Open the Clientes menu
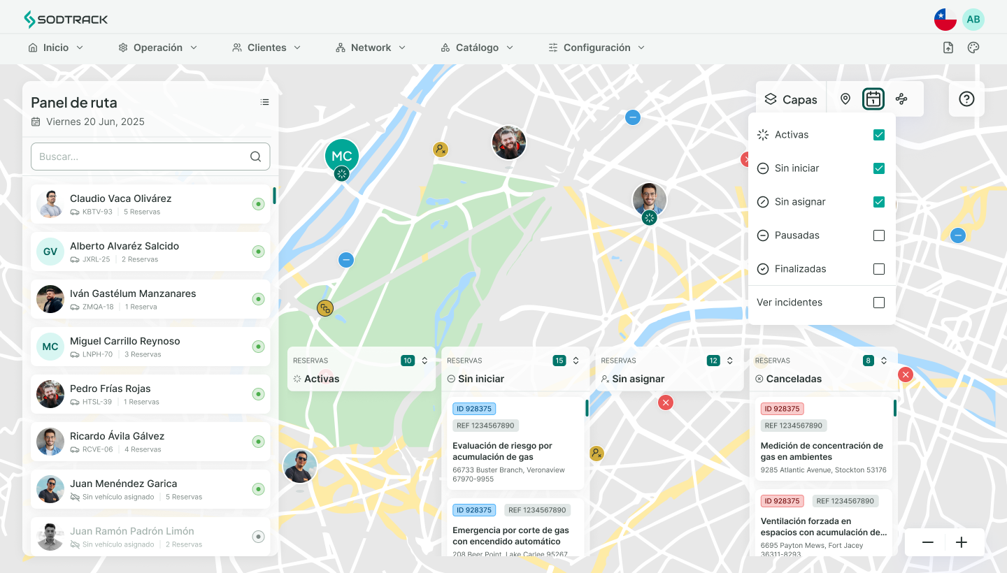The width and height of the screenshot is (1007, 573). coord(266,47)
